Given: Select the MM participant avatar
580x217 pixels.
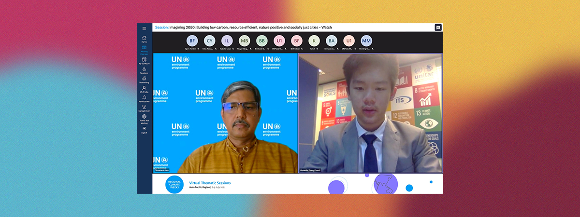Looking at the screenshot, I should click(366, 41).
